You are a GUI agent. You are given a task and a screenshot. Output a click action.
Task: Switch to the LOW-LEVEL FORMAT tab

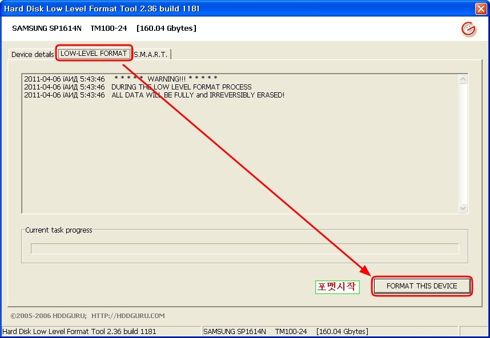[x=95, y=53]
